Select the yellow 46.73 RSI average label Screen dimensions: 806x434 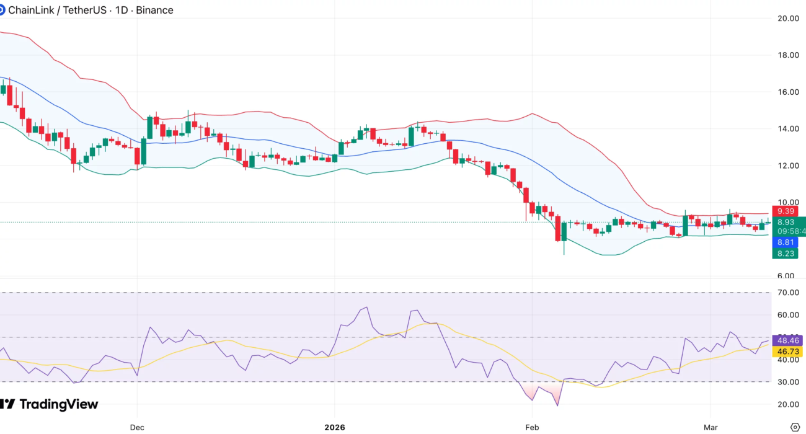786,351
